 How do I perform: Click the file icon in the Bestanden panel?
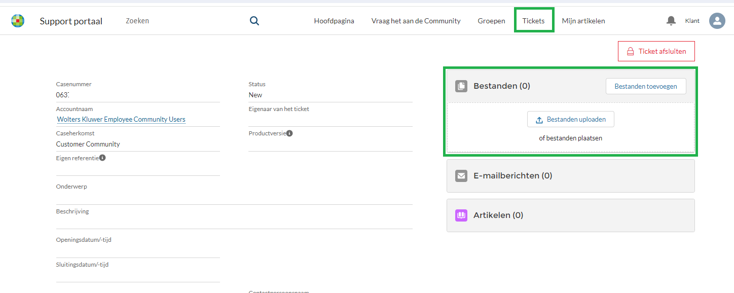point(461,86)
